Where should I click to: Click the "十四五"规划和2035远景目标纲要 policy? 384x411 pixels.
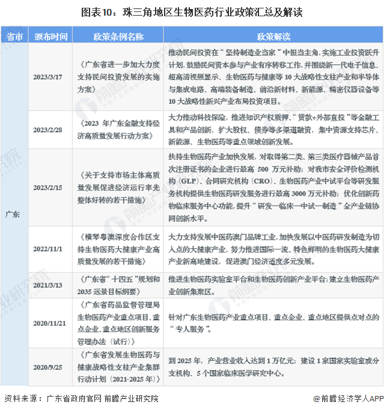pyautogui.click(x=118, y=285)
